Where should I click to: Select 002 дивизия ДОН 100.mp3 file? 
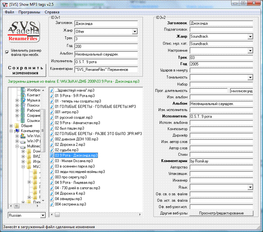(77, 139)
